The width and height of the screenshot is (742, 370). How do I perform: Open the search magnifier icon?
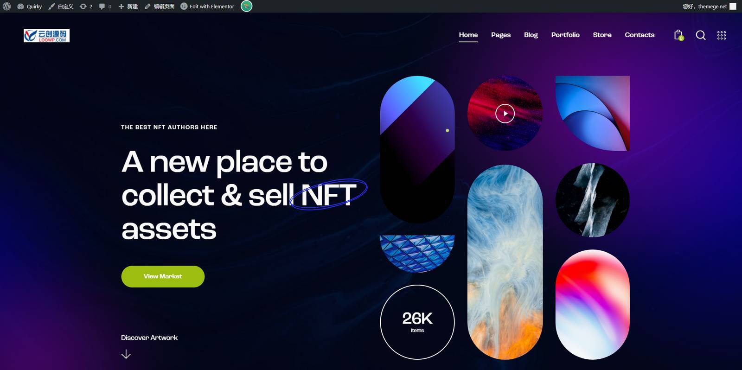pos(701,35)
